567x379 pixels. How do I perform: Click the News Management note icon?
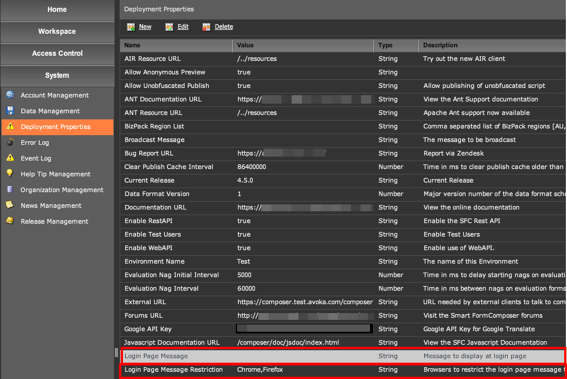point(10,205)
